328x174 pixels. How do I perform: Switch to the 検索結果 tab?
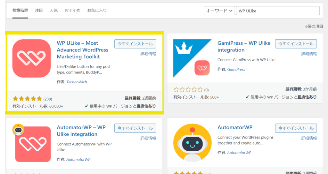coord(20,11)
